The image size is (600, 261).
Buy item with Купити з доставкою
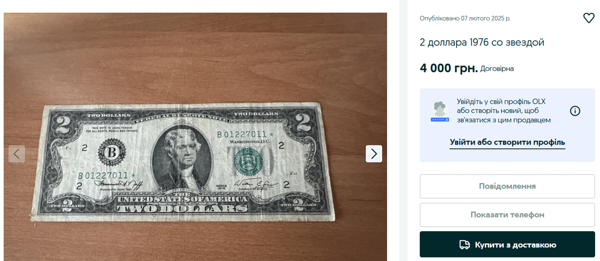tap(507, 244)
